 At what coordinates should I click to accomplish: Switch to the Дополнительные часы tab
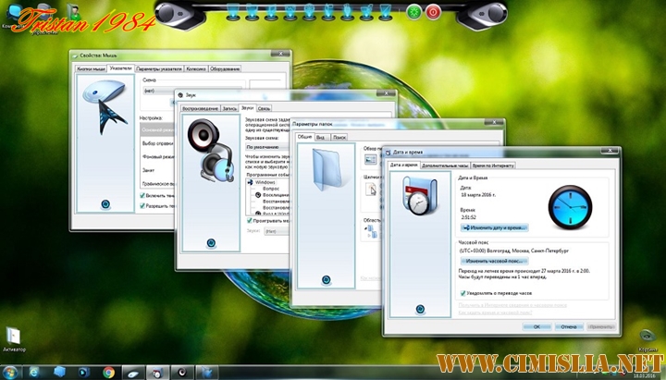pyautogui.click(x=446, y=165)
